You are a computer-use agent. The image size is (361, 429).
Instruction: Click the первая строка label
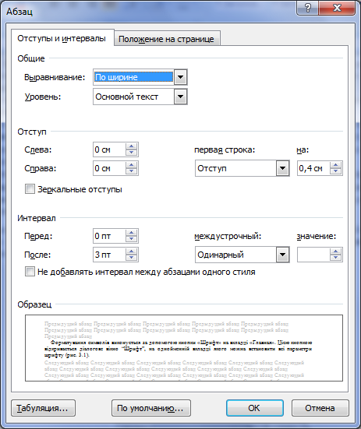225,150
